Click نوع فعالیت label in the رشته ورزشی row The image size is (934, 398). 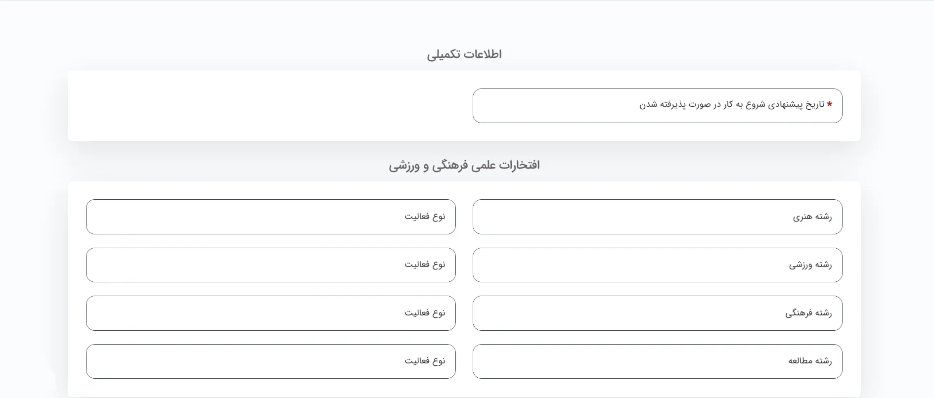(425, 265)
